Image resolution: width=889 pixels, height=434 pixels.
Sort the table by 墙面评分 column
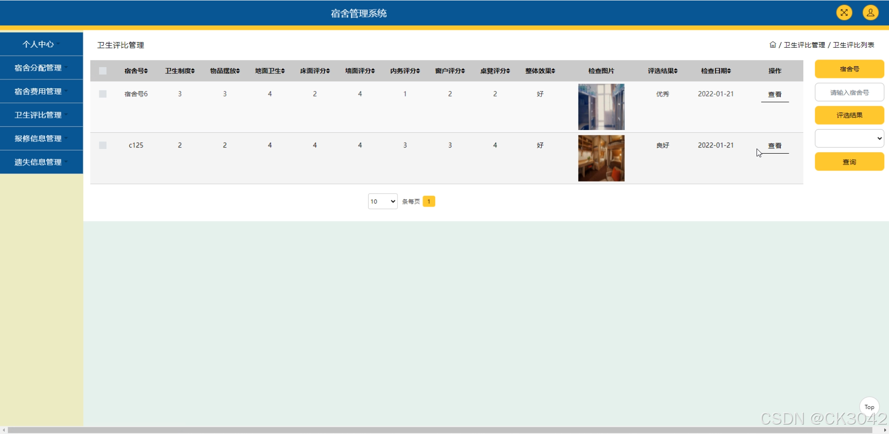pos(360,71)
